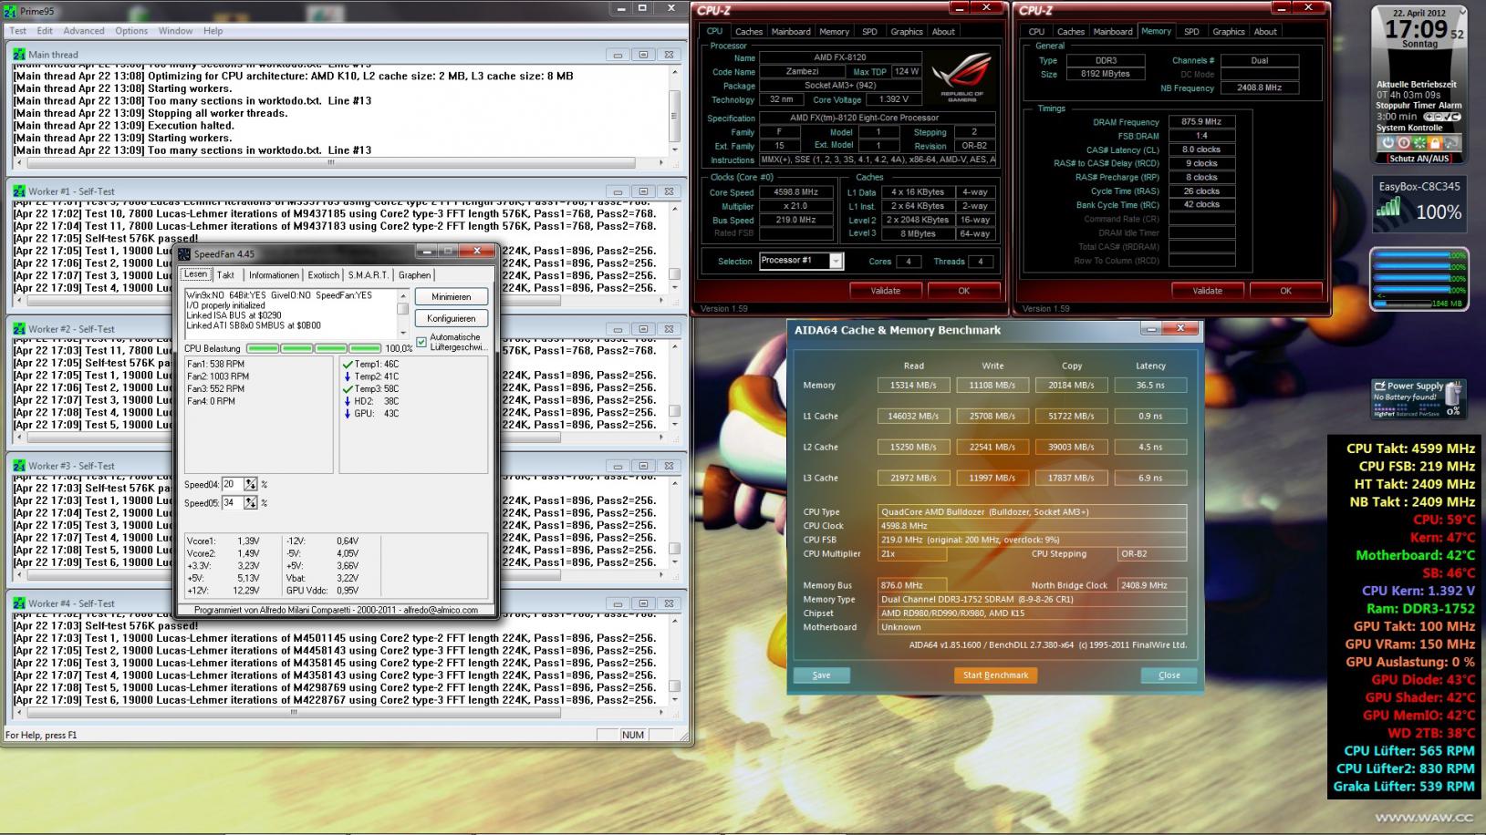Screen dimensions: 1486x835
Task: Open the Exotisch tab in SpeedFan
Action: [323, 275]
